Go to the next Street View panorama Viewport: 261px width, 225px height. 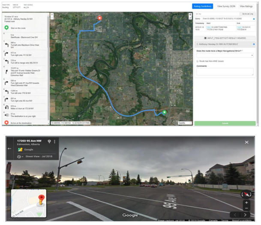(x=245, y=215)
